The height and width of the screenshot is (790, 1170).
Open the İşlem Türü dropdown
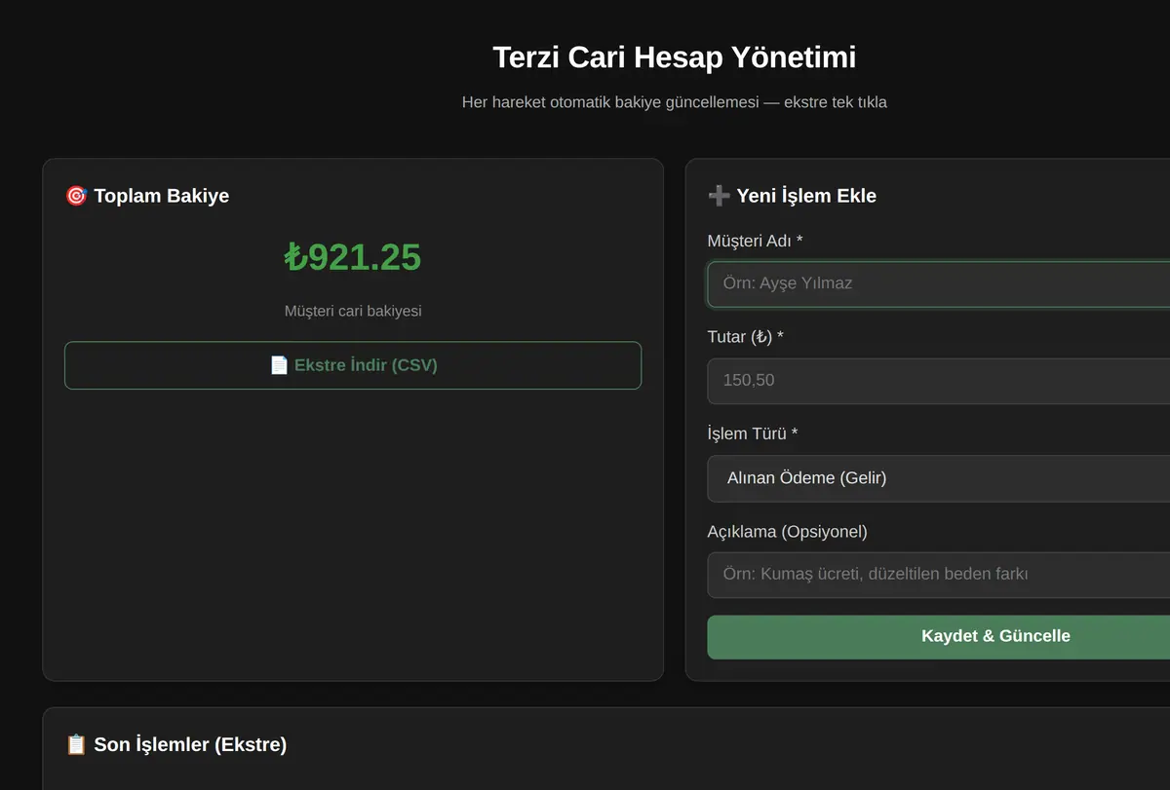click(x=938, y=478)
